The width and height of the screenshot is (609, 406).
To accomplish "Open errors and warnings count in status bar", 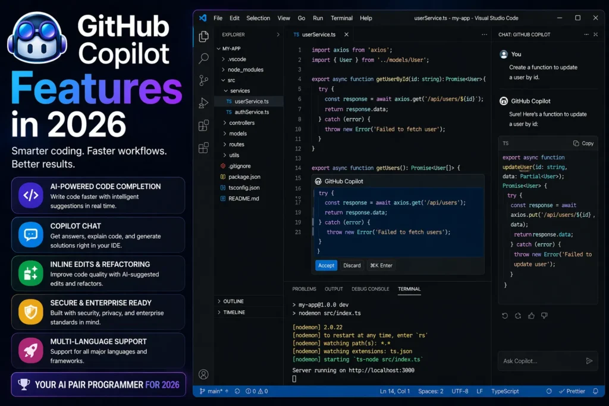I will [257, 391].
